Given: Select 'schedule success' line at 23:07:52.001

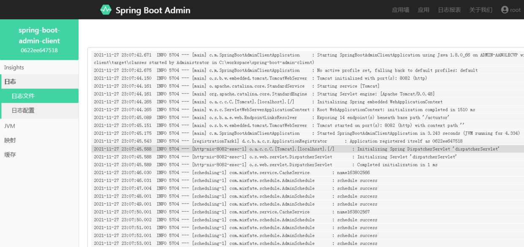Looking at the screenshot, I should click(x=308, y=236).
